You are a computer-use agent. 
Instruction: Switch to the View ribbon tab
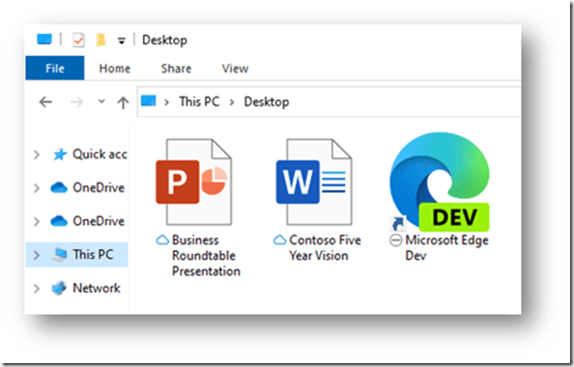coord(235,68)
